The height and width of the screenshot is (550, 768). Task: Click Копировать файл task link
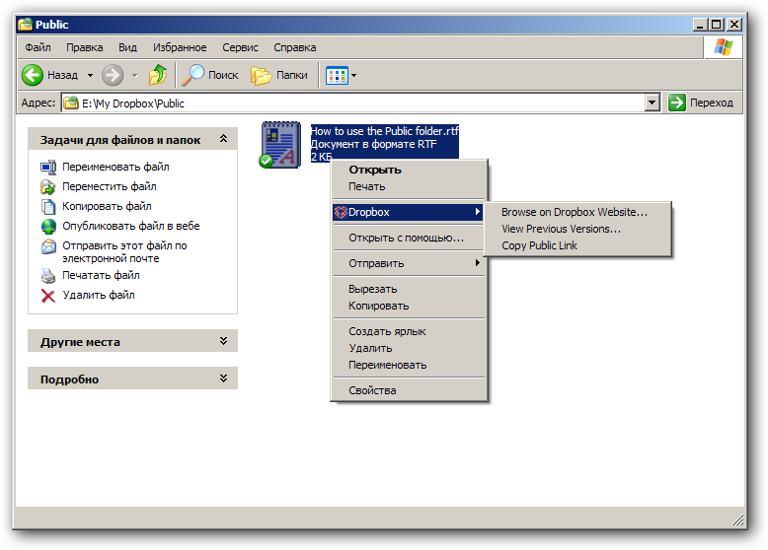107,206
